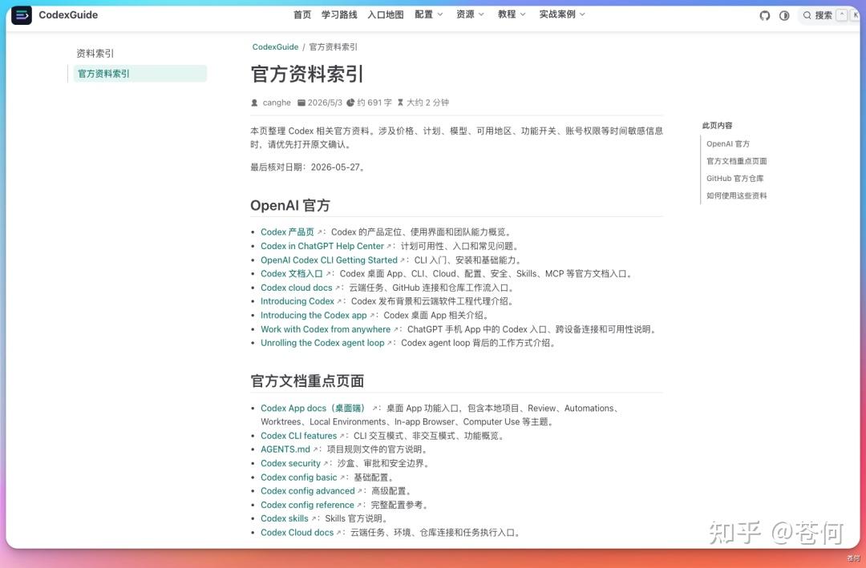Toggle dark mode theme icon
The height and width of the screenshot is (568, 866).
pyautogui.click(x=784, y=15)
